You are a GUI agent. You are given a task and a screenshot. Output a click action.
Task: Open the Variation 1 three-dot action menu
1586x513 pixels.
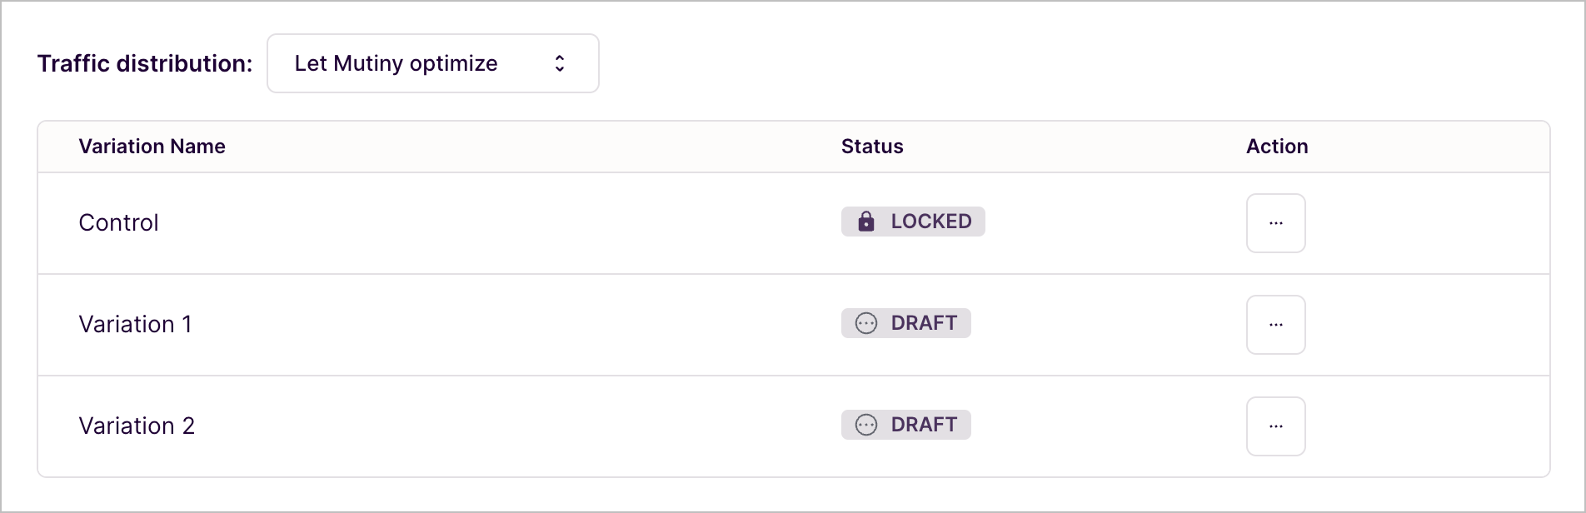tap(1275, 325)
